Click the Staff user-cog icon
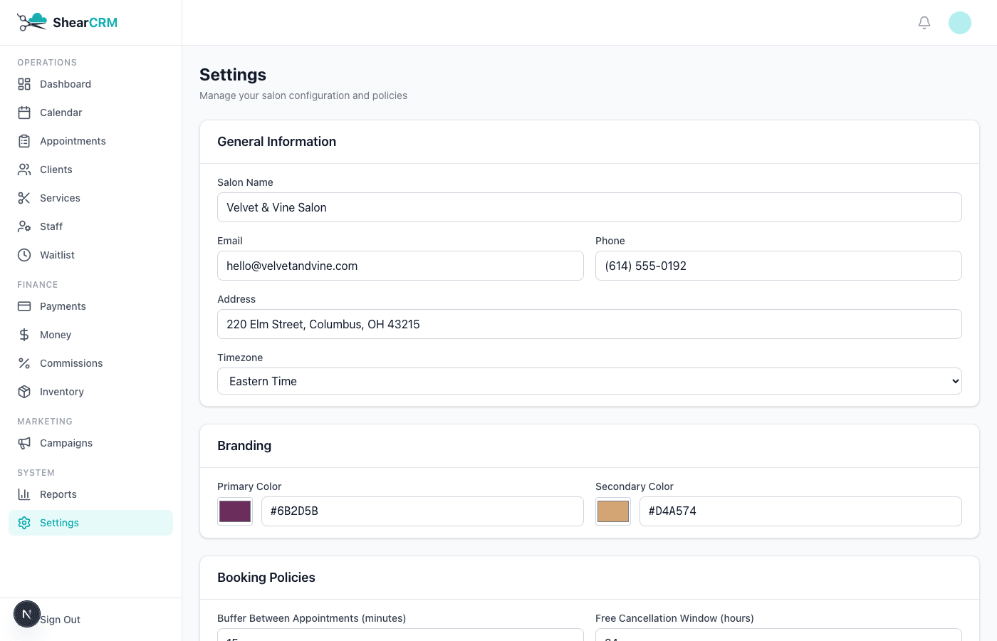The image size is (997, 641). [x=24, y=226]
